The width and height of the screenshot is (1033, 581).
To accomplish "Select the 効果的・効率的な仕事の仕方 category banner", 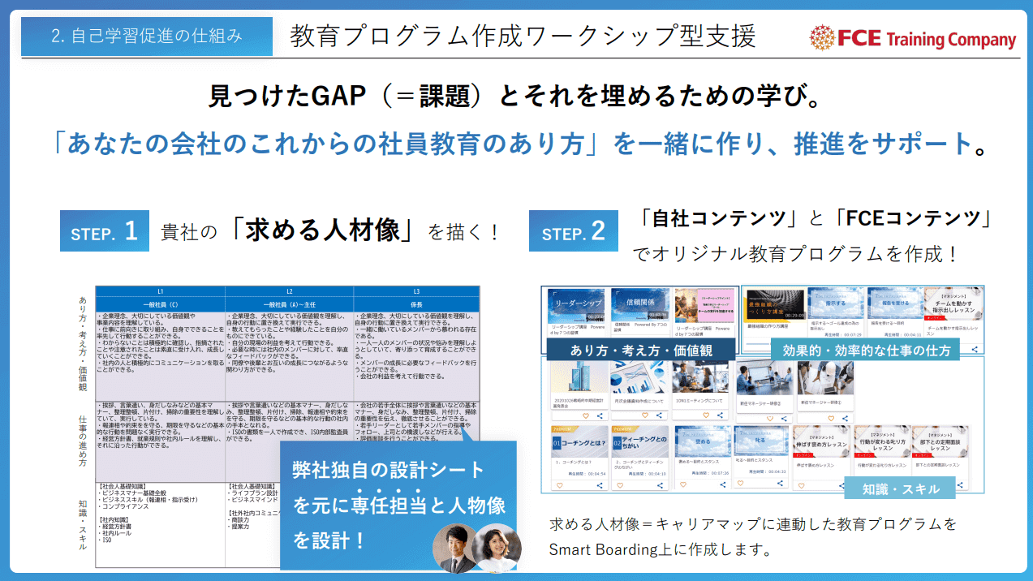I will point(865,350).
